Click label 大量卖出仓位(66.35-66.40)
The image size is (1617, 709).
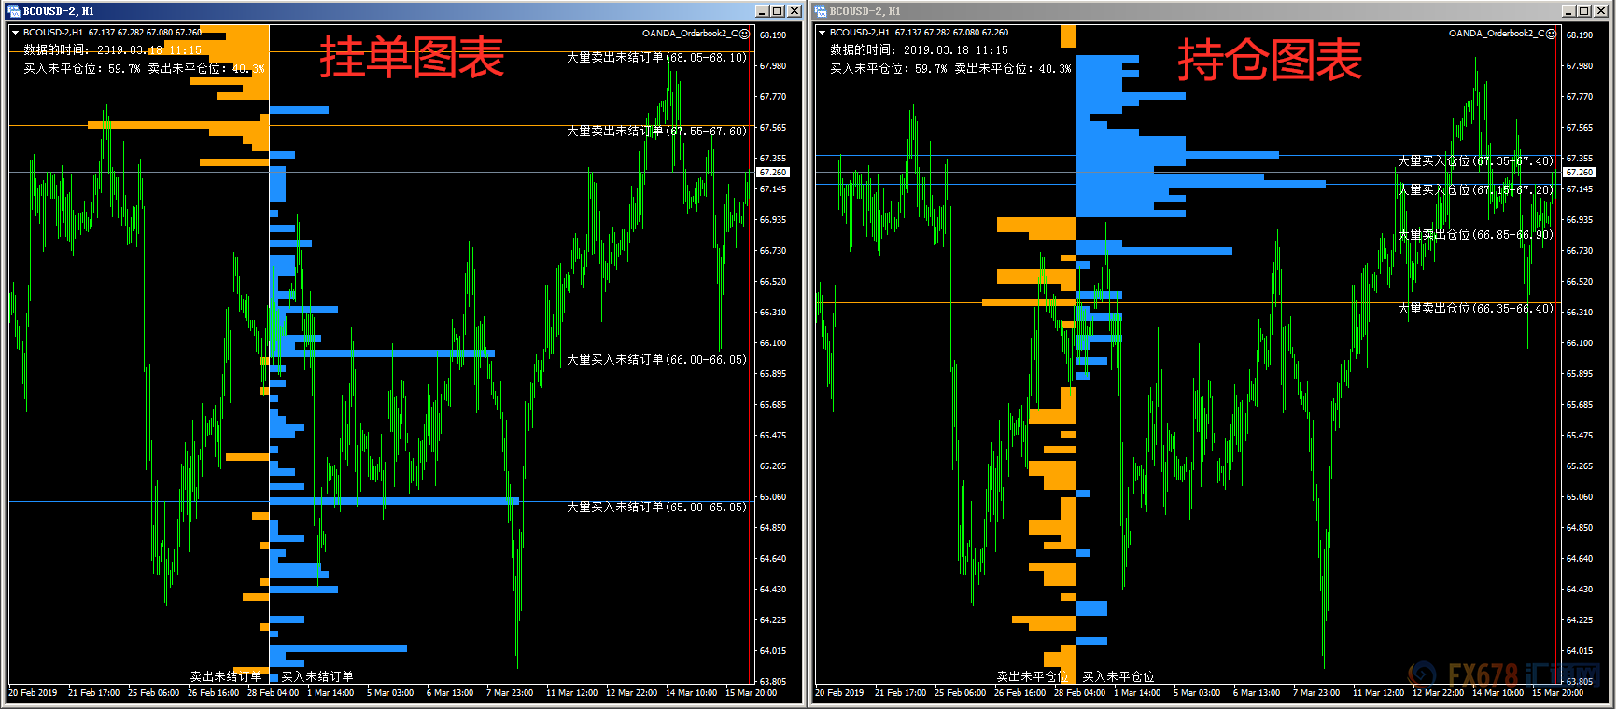[1475, 309]
